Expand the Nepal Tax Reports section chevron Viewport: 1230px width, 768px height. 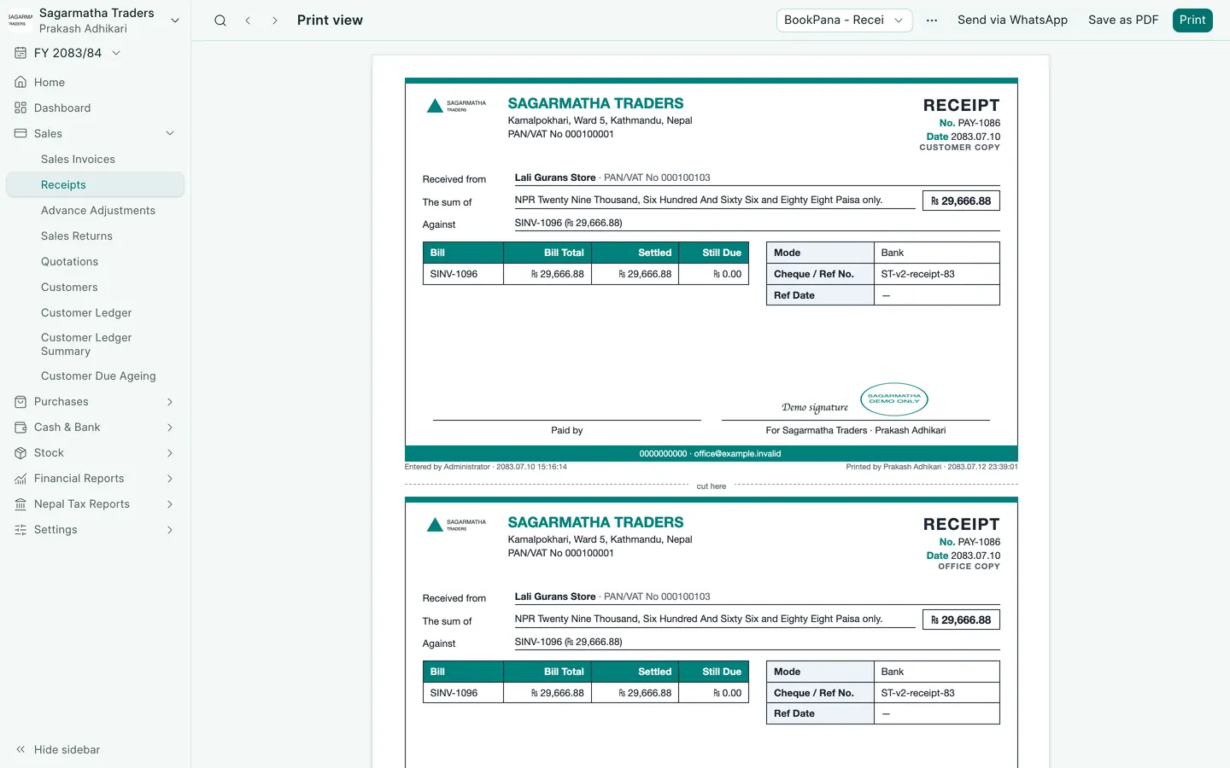click(x=170, y=504)
